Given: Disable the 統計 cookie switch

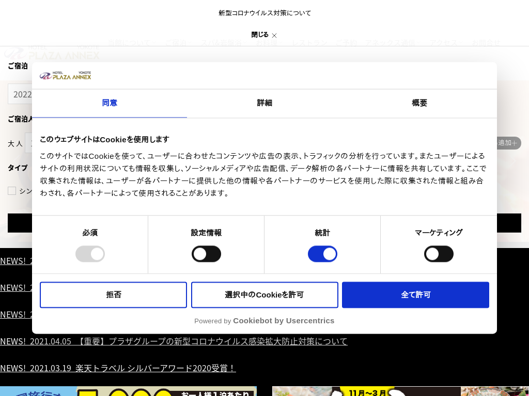Looking at the screenshot, I should [322, 254].
